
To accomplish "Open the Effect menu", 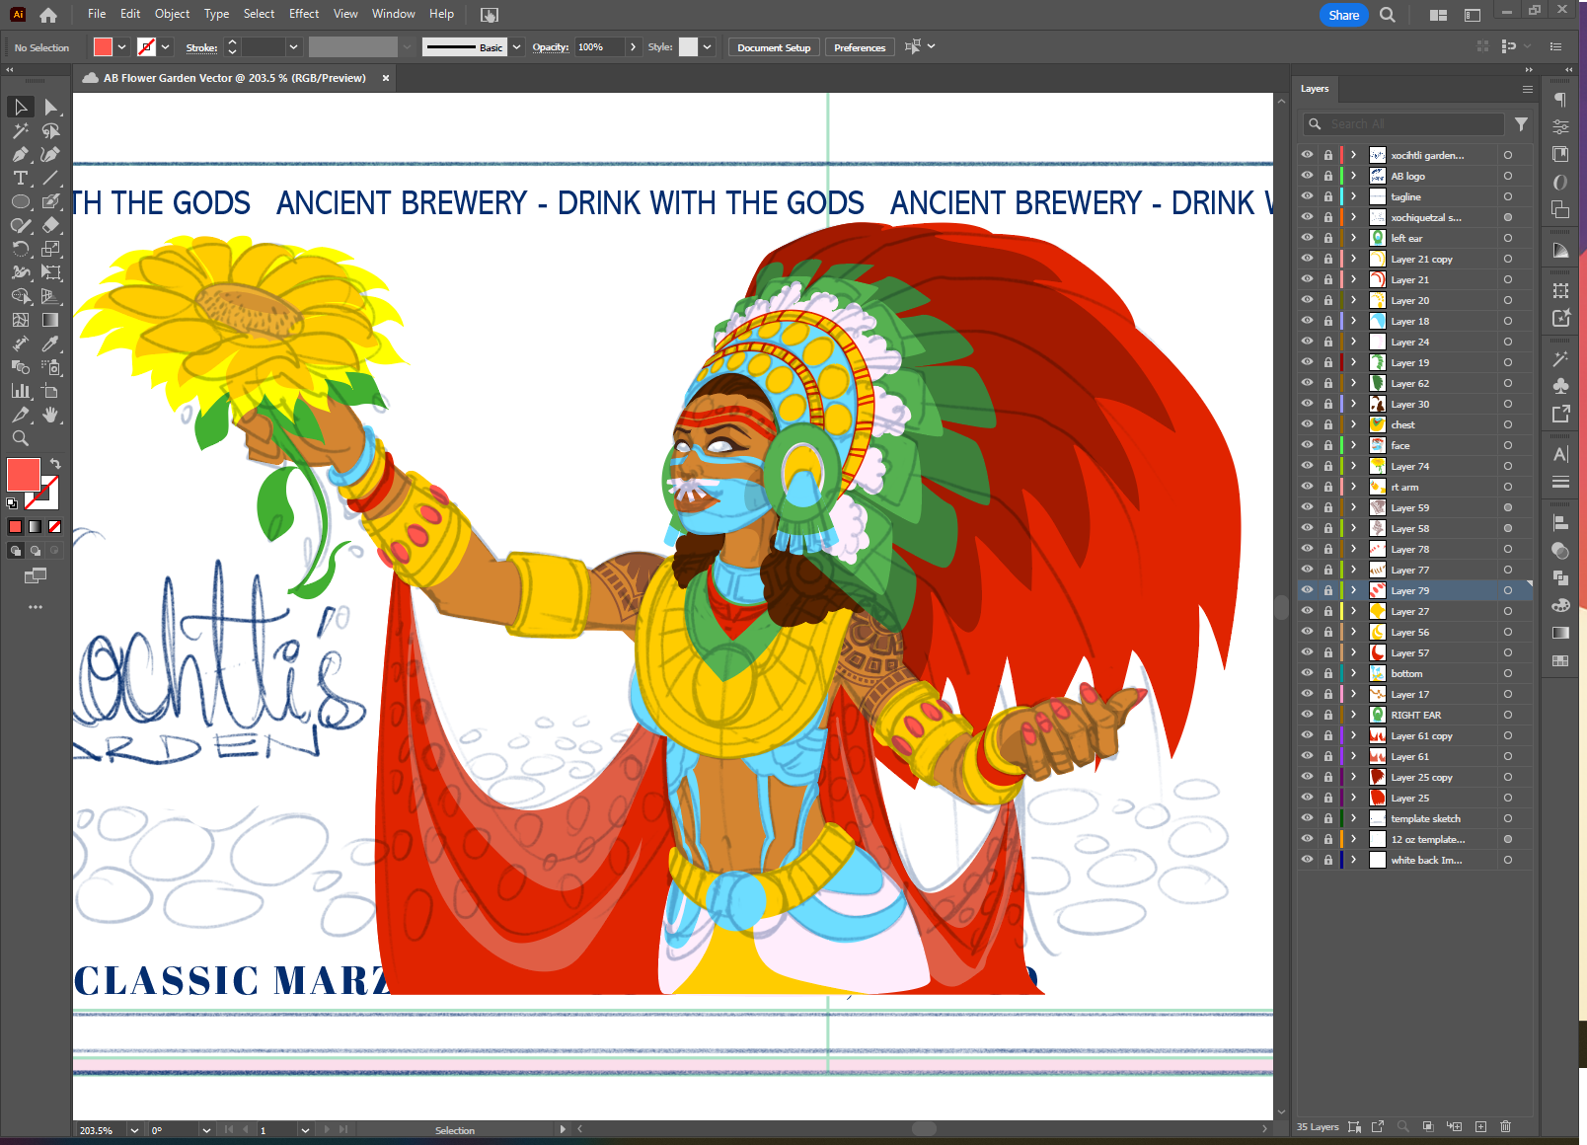I will (304, 14).
